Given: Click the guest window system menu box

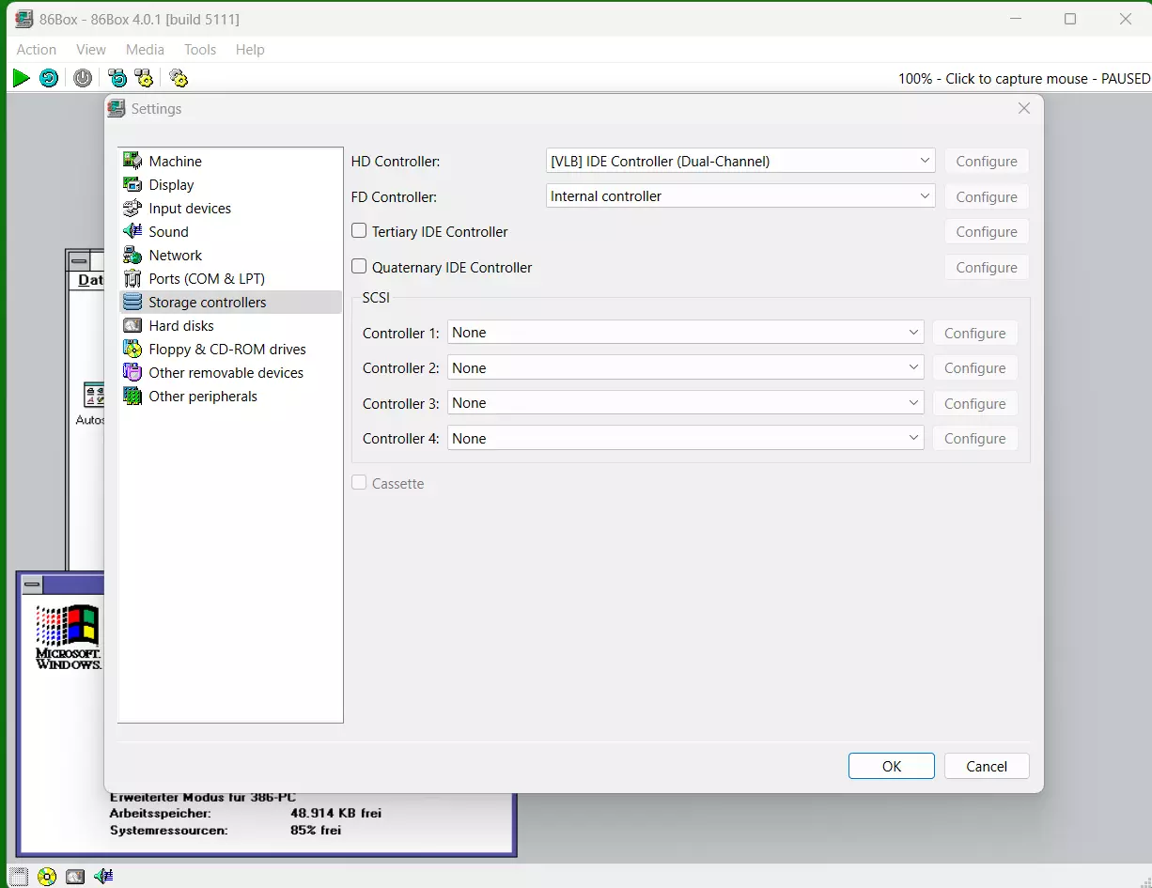Looking at the screenshot, I should [33, 585].
